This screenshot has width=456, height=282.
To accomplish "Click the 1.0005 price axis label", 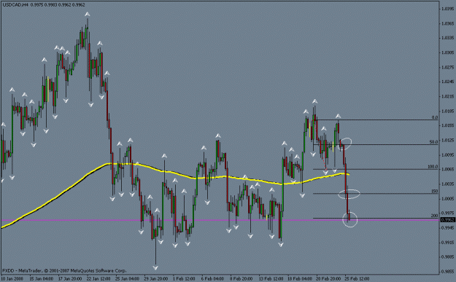I will coord(447,199).
